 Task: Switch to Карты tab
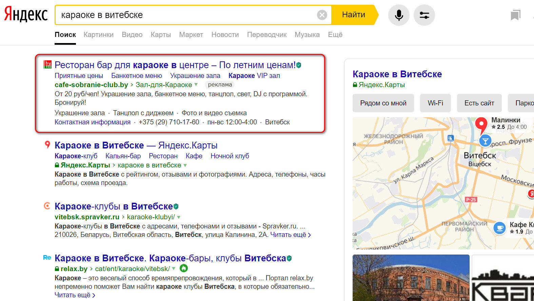coord(161,35)
